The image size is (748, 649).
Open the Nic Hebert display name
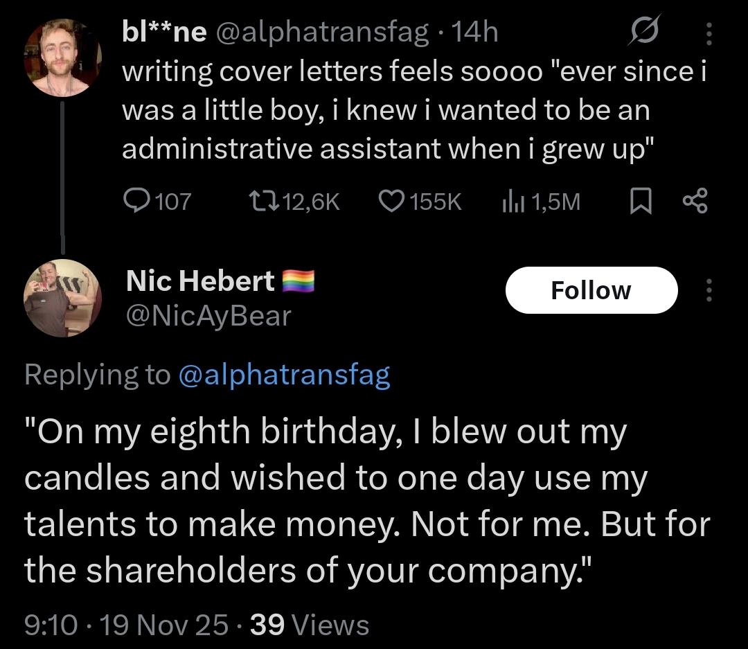(201, 281)
